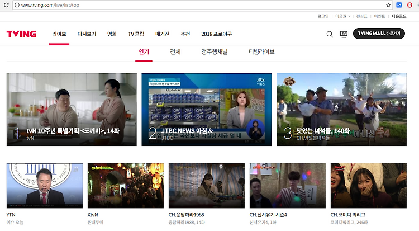Open the YTN channel thumbnail
Screen dimensions: 419x231
click(x=45, y=186)
